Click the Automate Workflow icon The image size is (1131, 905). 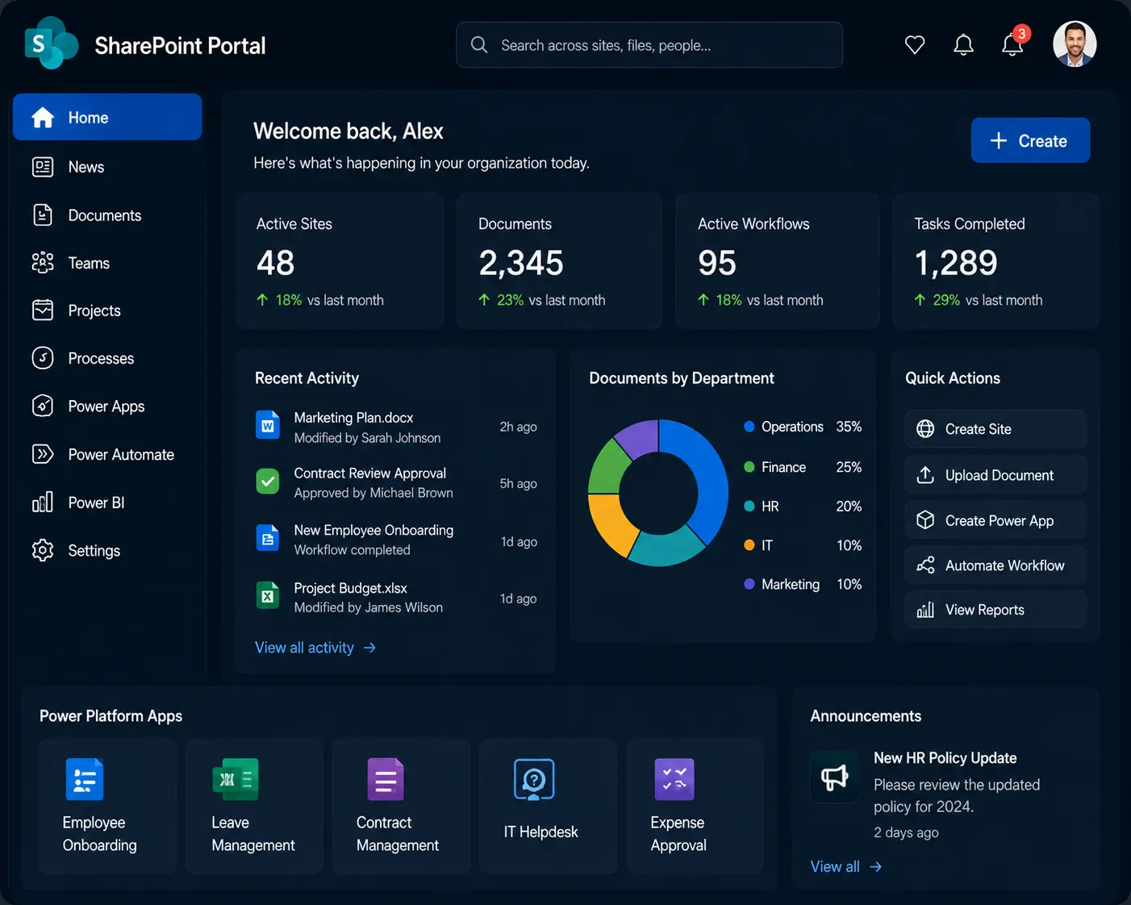[x=925, y=565]
